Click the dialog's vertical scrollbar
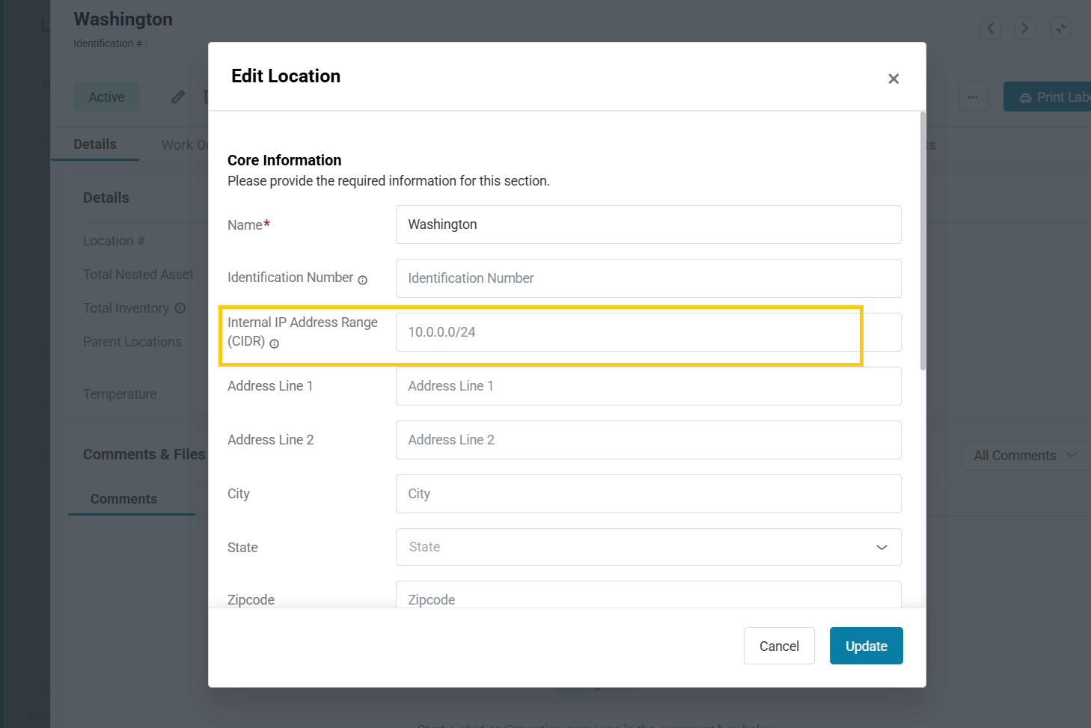This screenshot has width=1091, height=728. [923, 241]
